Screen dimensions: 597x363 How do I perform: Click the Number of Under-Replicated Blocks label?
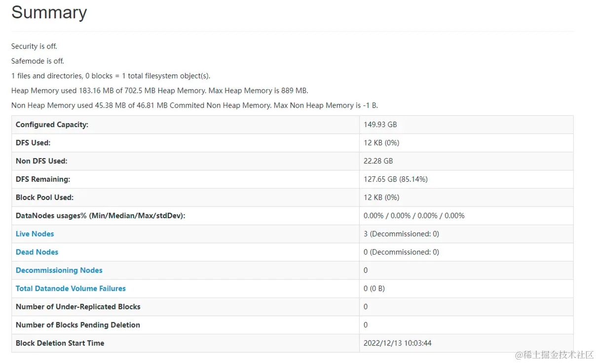pyautogui.click(x=78, y=307)
